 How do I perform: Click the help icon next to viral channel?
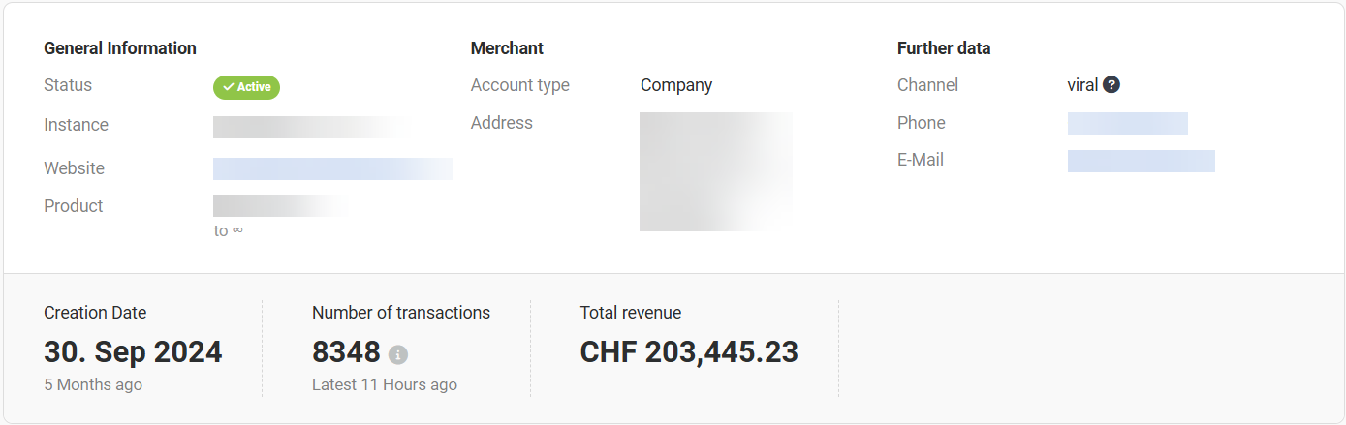(x=1111, y=85)
